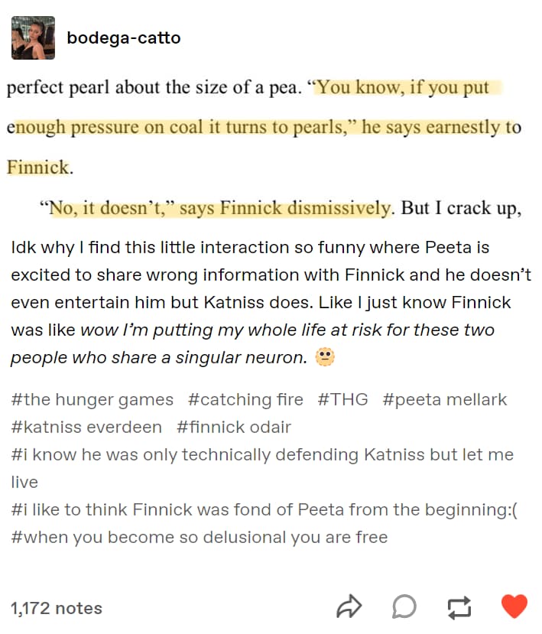Select the #when you become so delusional tag
542x634 pixels.
(200, 537)
